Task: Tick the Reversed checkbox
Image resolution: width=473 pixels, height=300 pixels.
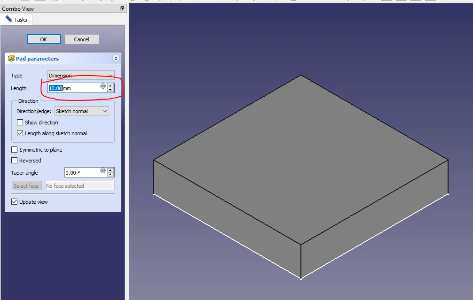Action: [14, 161]
